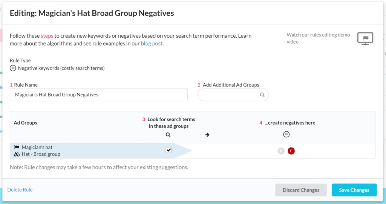Viewport: 386px width, 204px height.
Task: Click the magnifier icon in Add Additional Ad Groups
Action: click(x=262, y=95)
